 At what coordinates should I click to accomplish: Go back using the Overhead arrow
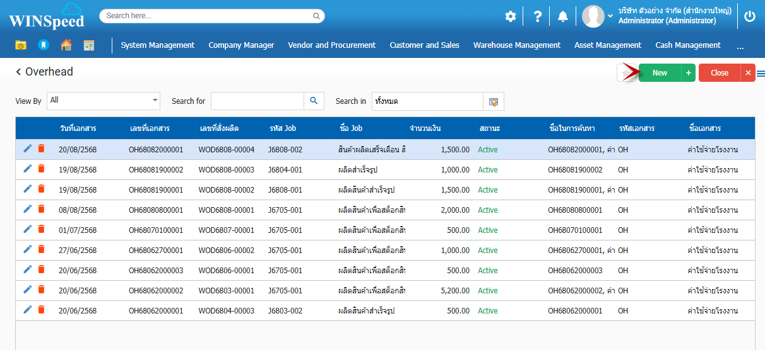pyautogui.click(x=19, y=72)
